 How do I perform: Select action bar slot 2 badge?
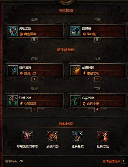coord(97,79)
